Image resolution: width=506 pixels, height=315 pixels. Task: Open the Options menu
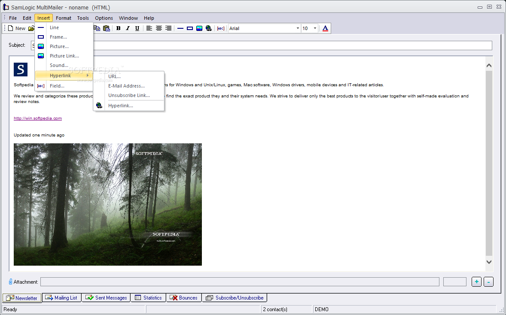104,18
